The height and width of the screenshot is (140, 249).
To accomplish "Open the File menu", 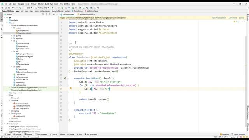I will [6, 4].
